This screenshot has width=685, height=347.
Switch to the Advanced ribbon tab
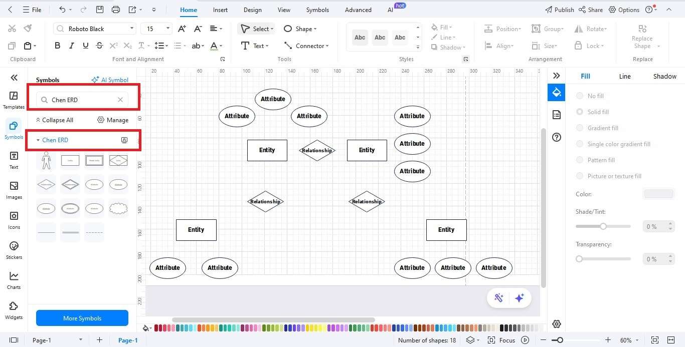pos(358,10)
